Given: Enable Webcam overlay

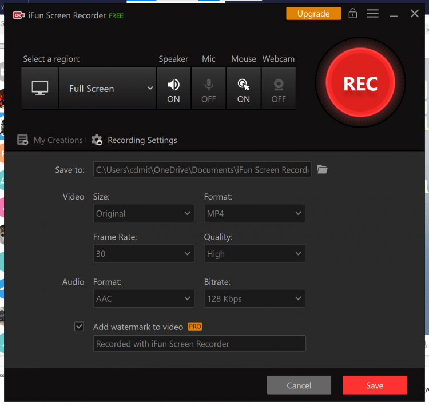Looking at the screenshot, I should coord(279,89).
